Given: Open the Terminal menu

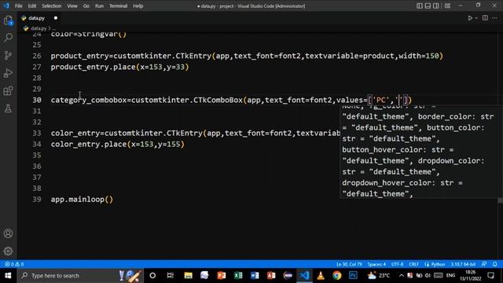Looking at the screenshot, I should click(x=118, y=6).
